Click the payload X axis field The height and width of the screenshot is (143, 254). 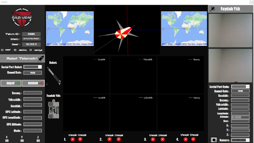[240, 126]
